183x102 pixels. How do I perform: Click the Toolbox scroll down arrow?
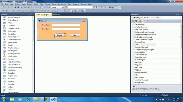click(x=33, y=92)
